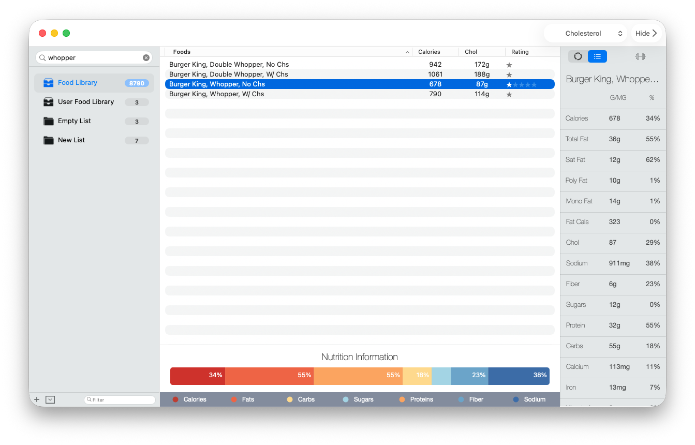Image resolution: width=695 pixels, height=445 pixels.
Task: Click the Fiber legend dot
Action: (461, 399)
